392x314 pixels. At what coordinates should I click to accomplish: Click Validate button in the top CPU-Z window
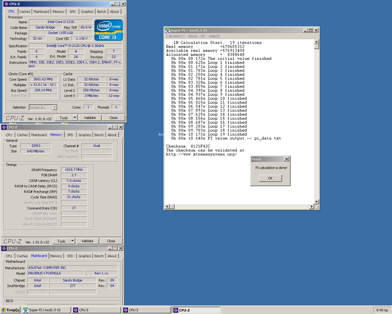click(x=90, y=118)
